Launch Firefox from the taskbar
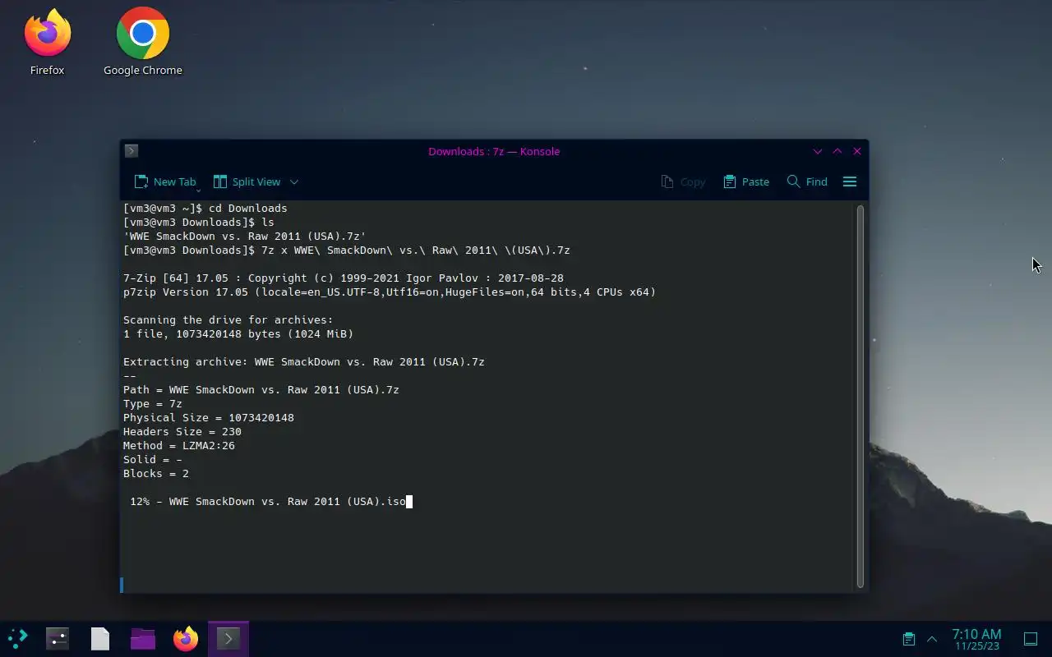This screenshot has width=1052, height=657. [186, 638]
